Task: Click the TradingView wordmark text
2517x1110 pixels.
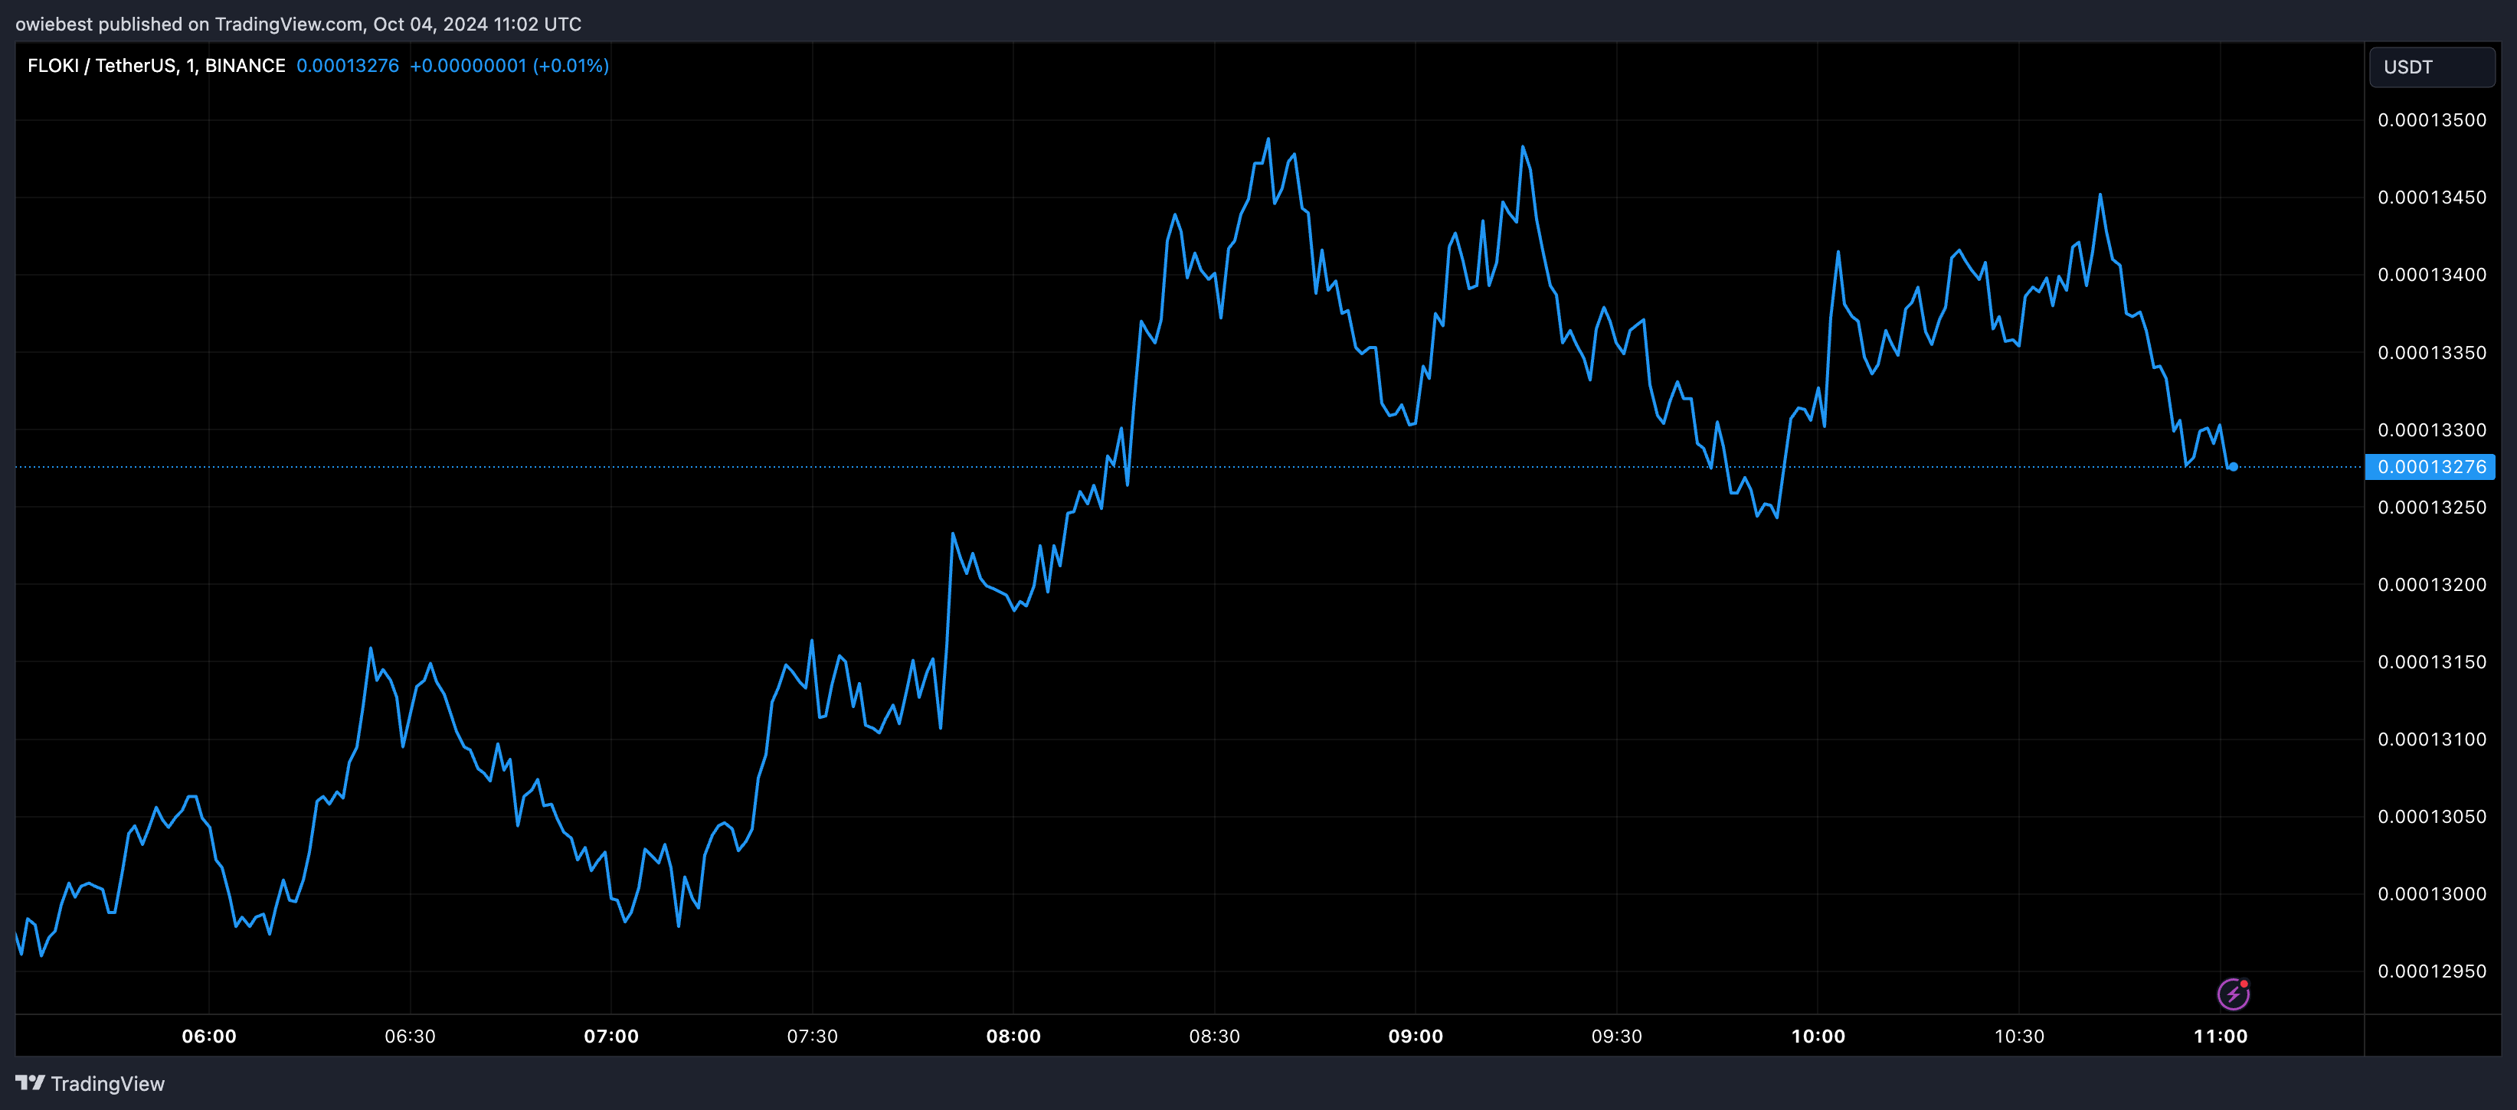Action: click(x=107, y=1084)
